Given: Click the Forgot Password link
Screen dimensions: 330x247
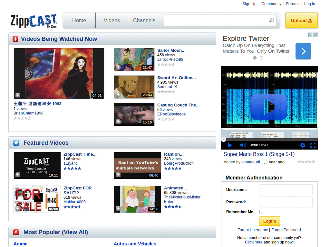Looking at the screenshot, I should click(286, 230).
